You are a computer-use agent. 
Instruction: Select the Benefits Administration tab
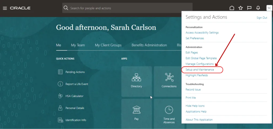click(149, 45)
